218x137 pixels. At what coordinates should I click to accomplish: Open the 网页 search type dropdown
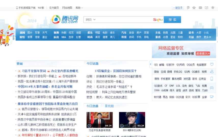click(x=91, y=20)
